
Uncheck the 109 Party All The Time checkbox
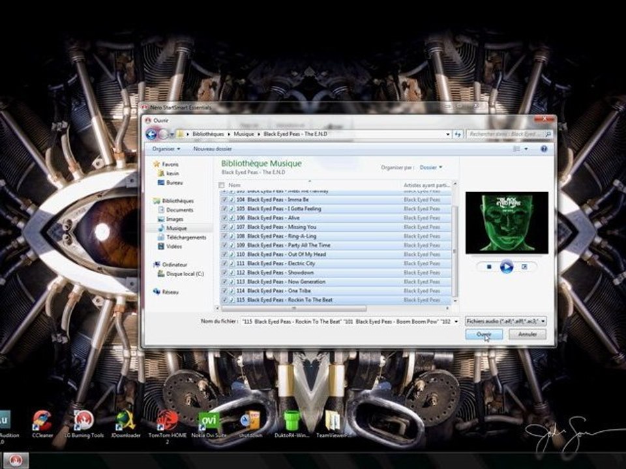tap(224, 246)
